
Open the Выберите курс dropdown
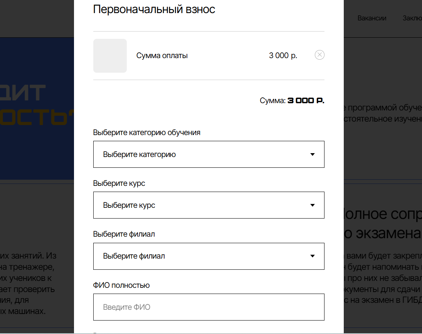[208, 205]
